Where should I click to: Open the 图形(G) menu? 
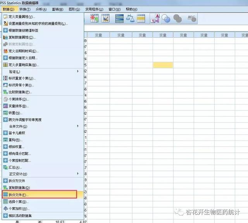click(x=74, y=9)
